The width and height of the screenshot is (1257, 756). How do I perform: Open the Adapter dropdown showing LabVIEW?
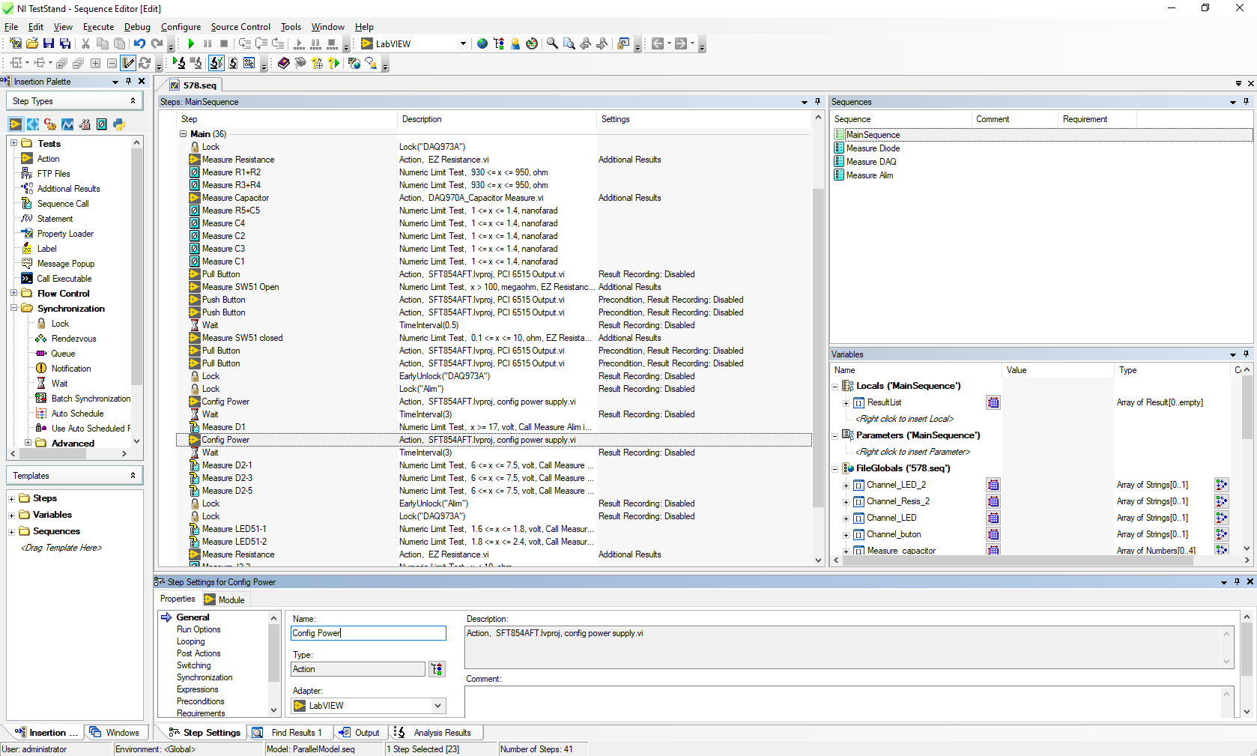tap(437, 705)
